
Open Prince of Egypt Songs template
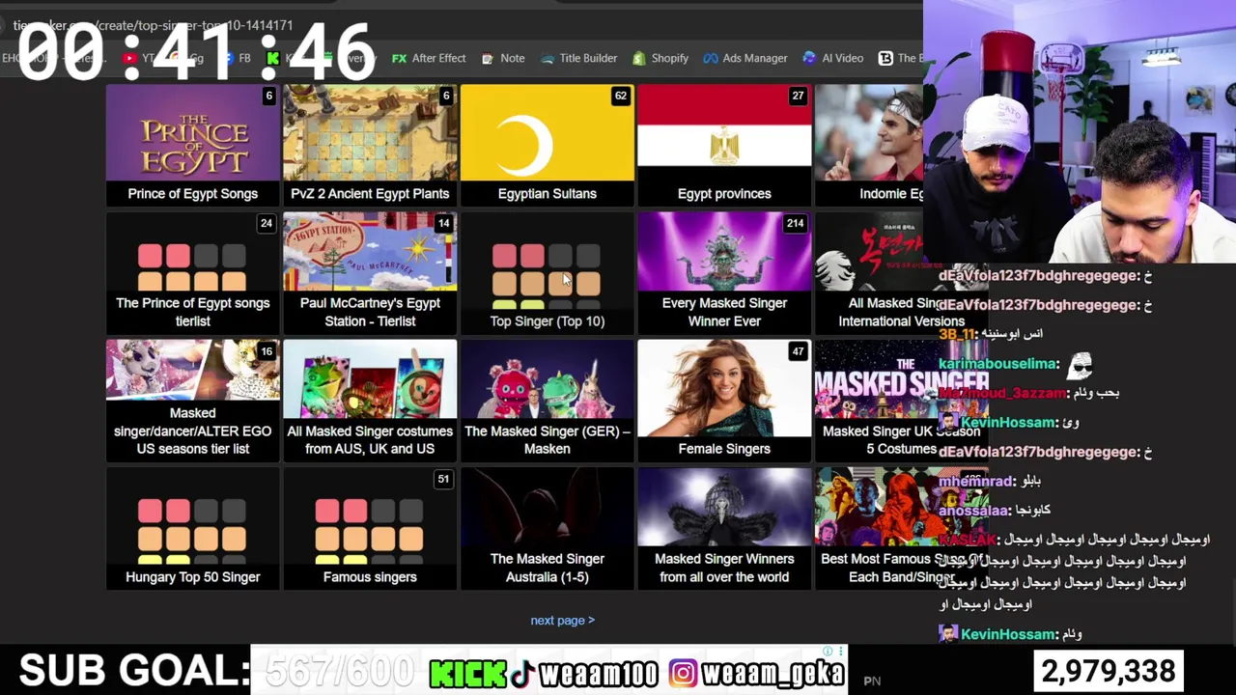coord(193,145)
